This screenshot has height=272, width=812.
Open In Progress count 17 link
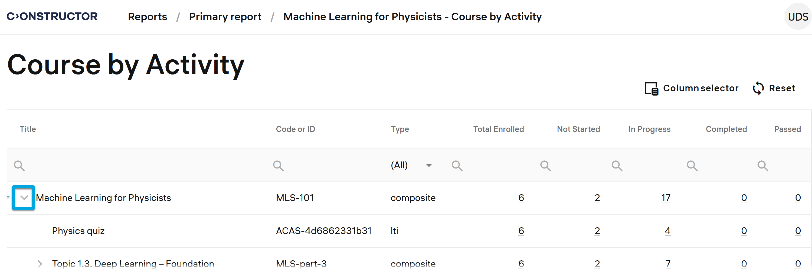(x=666, y=198)
